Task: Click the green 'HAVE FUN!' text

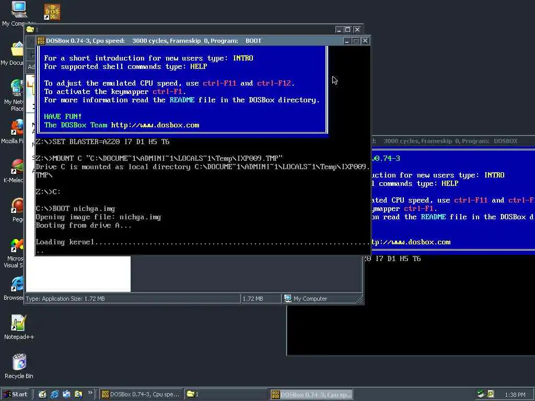Action: pyautogui.click(x=63, y=116)
